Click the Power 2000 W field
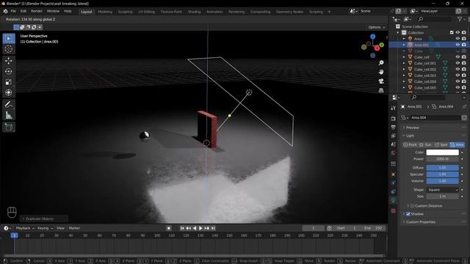470x264 pixels. point(442,159)
